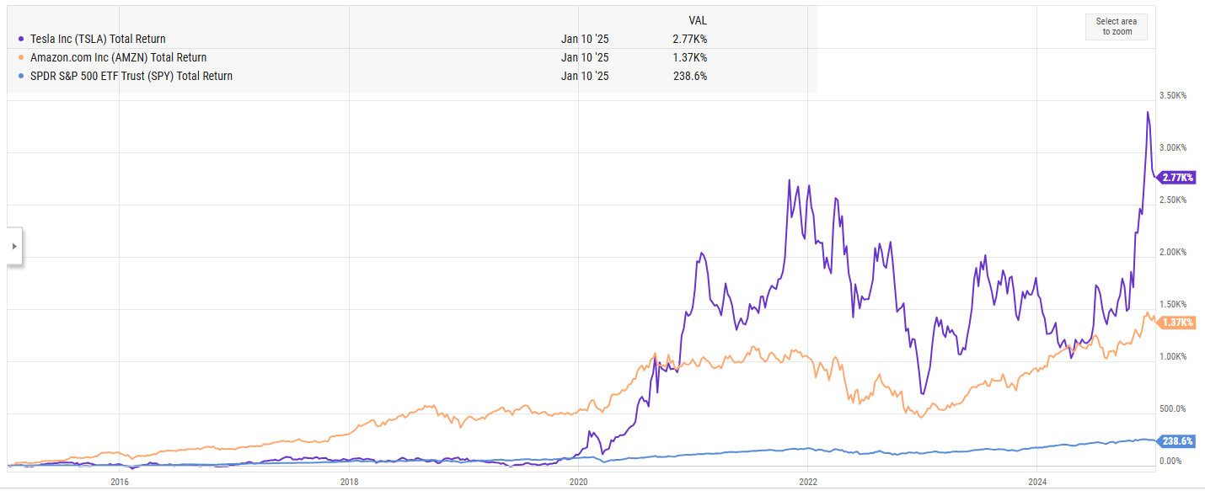Viewport: 1205px width, 491px height.
Task: Click the 0.00% y-axis label
Action: coord(1170,461)
